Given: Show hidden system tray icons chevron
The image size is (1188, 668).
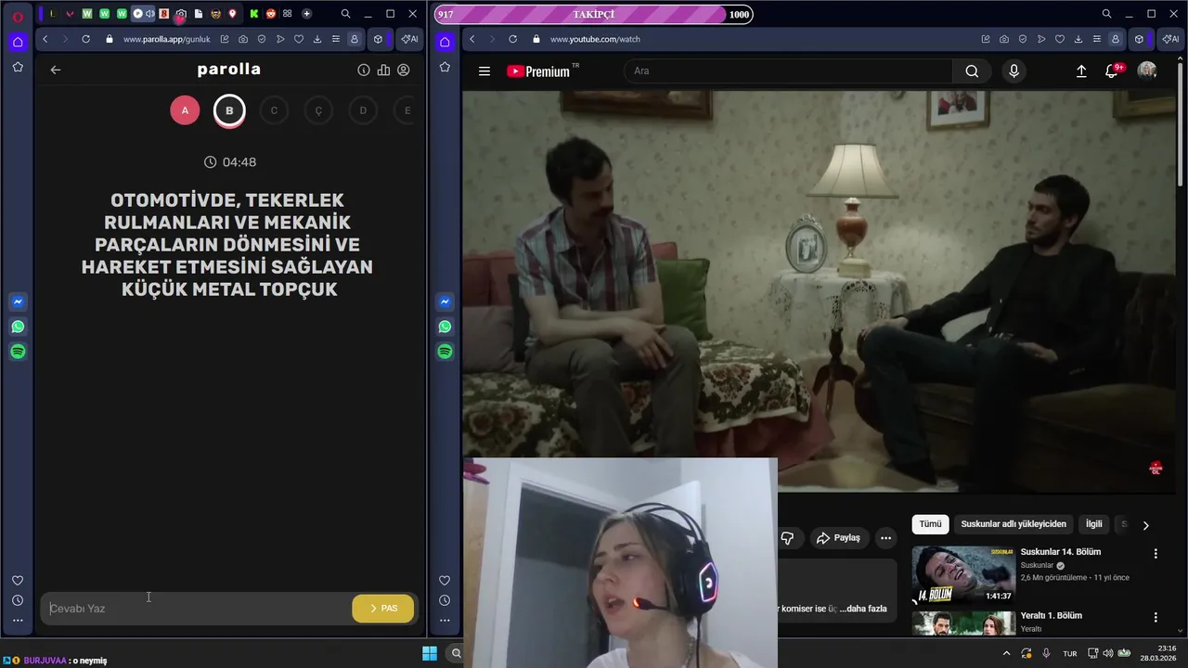Looking at the screenshot, I should tap(1006, 653).
